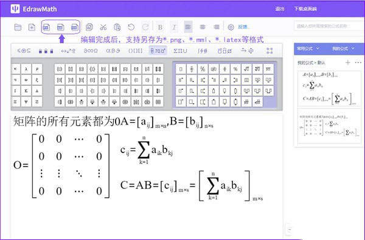The width and height of the screenshot is (365, 240).
Task: Redo the last undone edit
Action: tap(145, 27)
